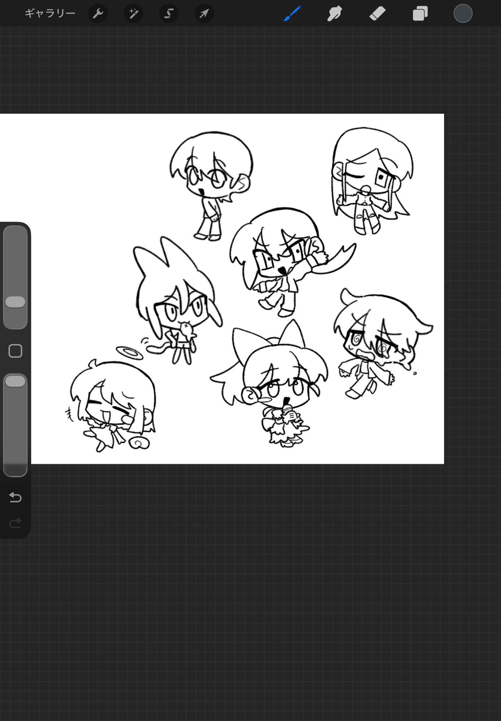Tap the halo drawn above the laughing chibi
Image resolution: width=501 pixels, height=721 pixels.
[x=129, y=352]
